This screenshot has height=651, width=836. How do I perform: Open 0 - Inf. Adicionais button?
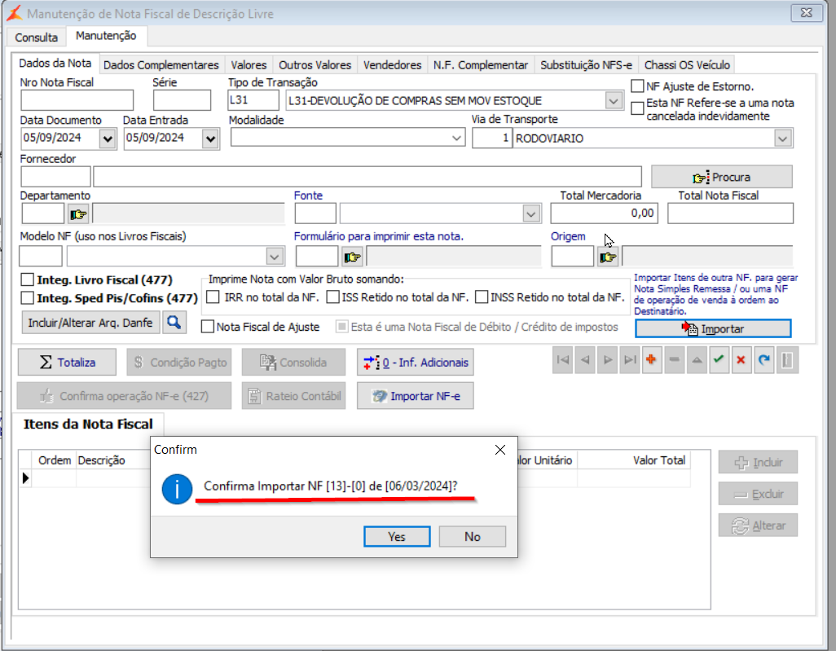pyautogui.click(x=416, y=363)
